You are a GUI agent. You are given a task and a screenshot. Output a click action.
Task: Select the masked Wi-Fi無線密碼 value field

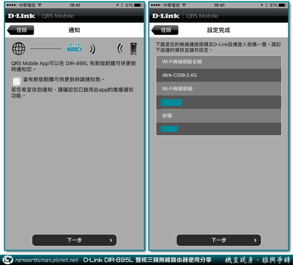[x=219, y=102]
